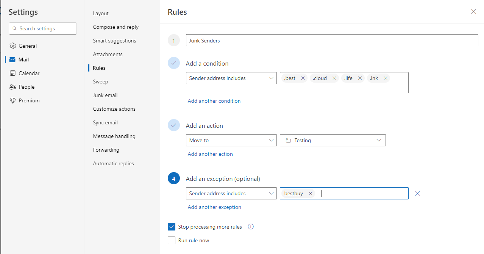Screen dimensions: 484x254
Task: Open Compose and reply settings
Action: 116,27
